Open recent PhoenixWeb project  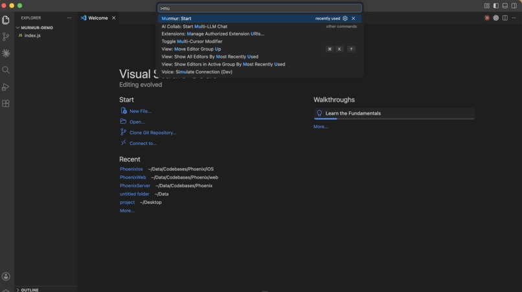click(133, 177)
